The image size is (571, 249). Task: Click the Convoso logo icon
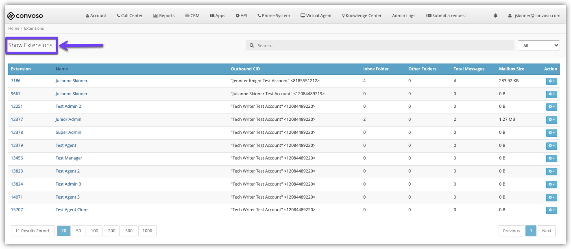tap(11, 16)
